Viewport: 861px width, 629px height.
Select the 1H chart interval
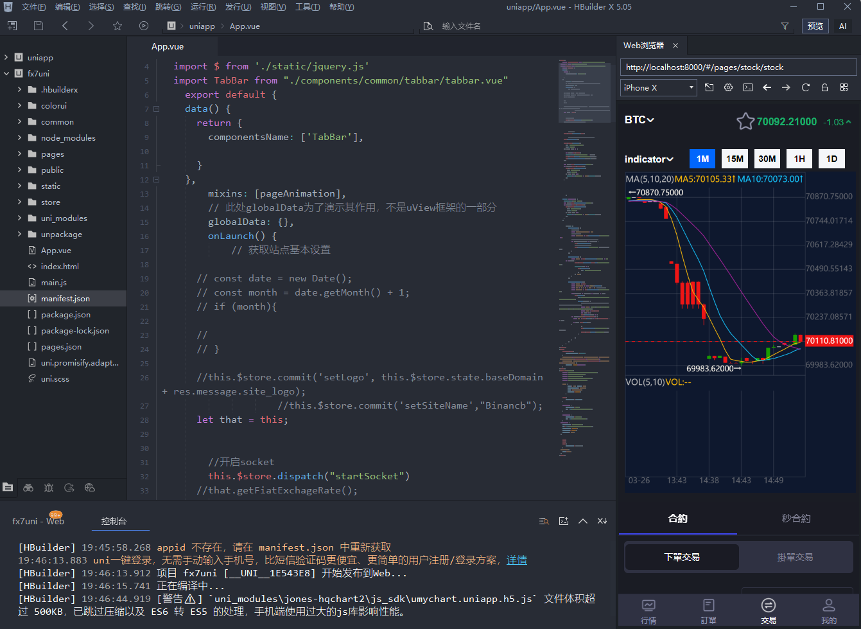[799, 159]
